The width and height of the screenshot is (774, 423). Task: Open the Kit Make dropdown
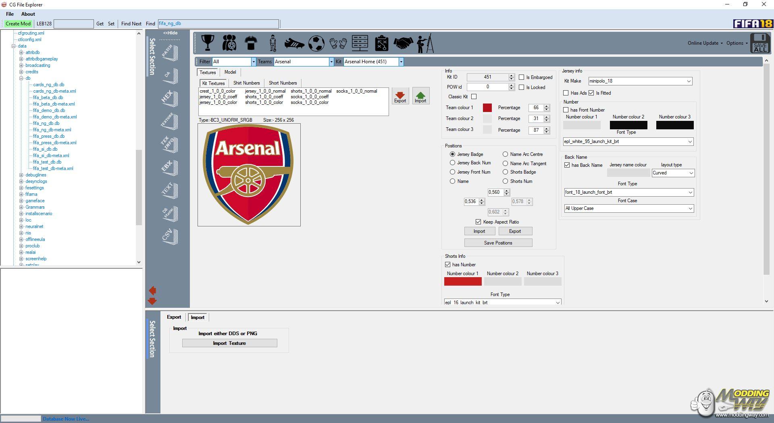(x=640, y=81)
